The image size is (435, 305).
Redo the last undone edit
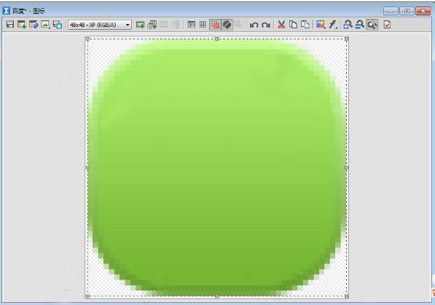(266, 25)
